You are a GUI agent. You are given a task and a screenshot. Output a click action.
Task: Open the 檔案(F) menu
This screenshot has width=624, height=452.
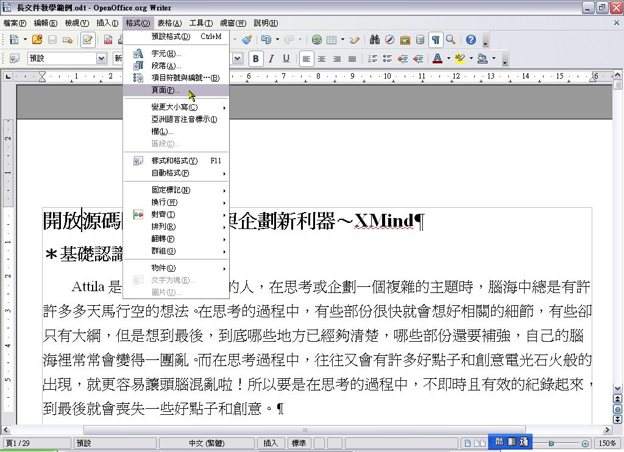pyautogui.click(x=15, y=23)
